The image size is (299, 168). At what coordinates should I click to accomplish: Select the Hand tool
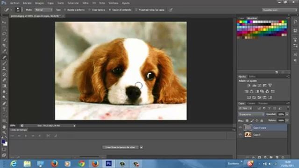(x=4, y=127)
